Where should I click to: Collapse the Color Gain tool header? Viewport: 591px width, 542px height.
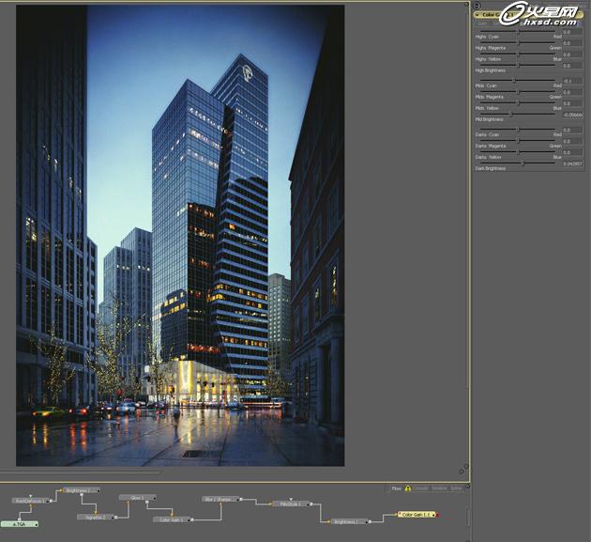tap(479, 15)
